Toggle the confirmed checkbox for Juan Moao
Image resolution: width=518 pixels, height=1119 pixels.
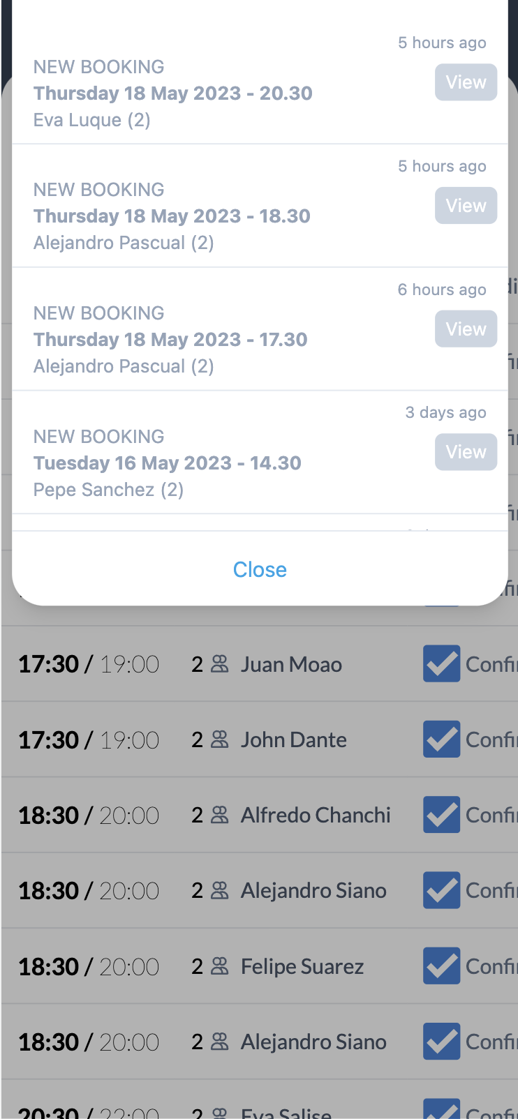tap(441, 663)
